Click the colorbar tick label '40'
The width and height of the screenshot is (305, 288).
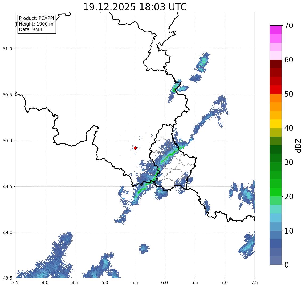tap(289, 128)
